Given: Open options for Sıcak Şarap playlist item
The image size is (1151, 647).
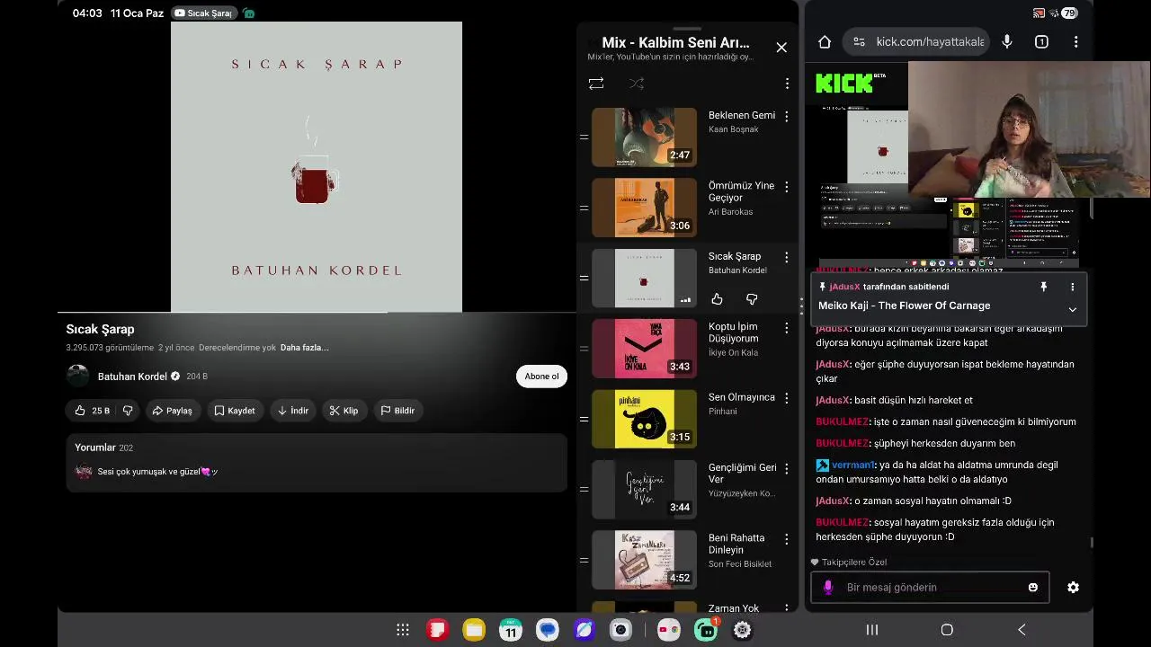Looking at the screenshot, I should pyautogui.click(x=787, y=257).
